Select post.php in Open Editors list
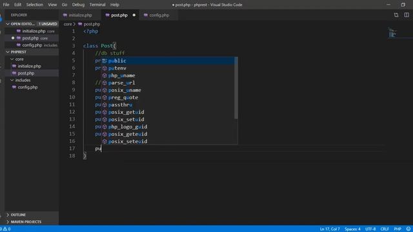The width and height of the screenshot is (413, 232). [x=32, y=38]
